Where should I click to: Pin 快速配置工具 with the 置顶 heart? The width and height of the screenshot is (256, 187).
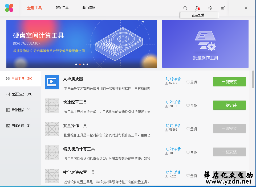(x=192, y=106)
